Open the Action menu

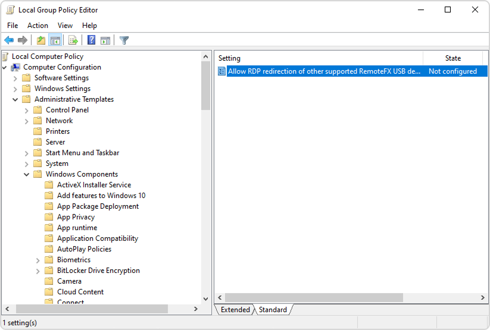pos(38,26)
